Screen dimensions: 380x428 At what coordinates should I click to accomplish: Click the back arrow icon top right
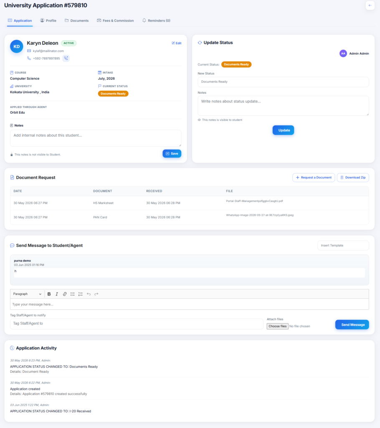click(370, 5)
